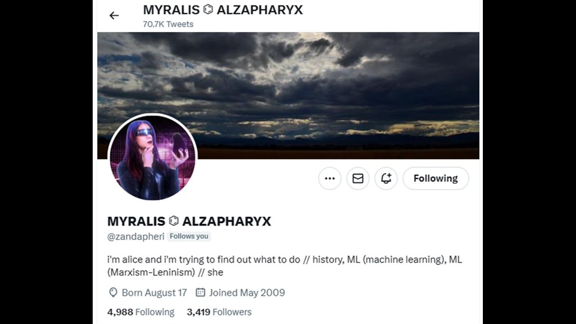Click the Following button to unfollow
576x324 pixels.
[x=436, y=179]
